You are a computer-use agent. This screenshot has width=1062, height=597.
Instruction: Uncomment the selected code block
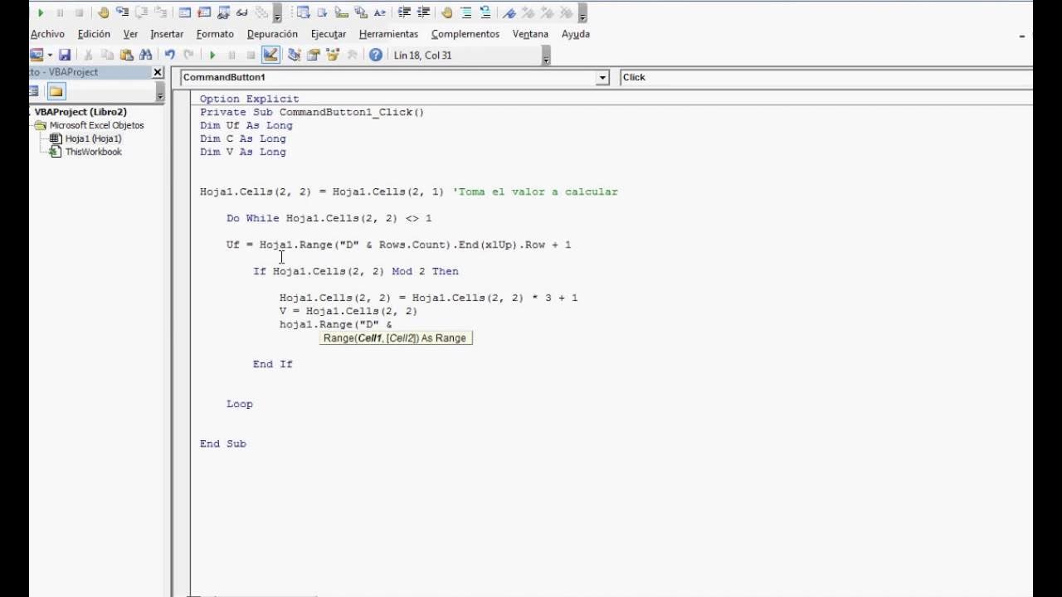click(485, 12)
